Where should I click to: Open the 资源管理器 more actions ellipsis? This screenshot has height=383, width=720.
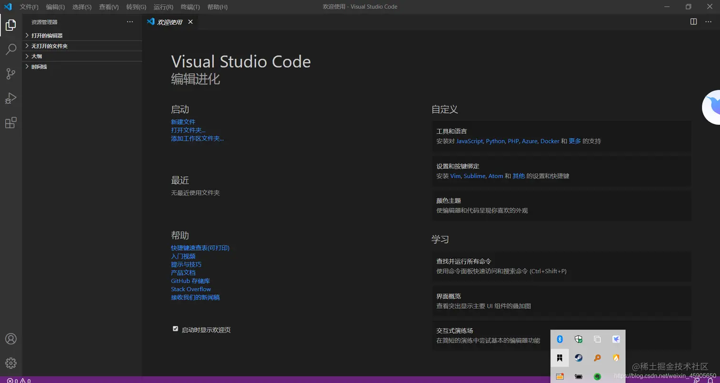point(130,22)
